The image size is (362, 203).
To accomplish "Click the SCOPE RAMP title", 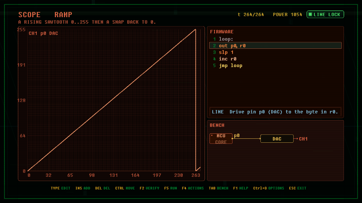I will (45, 15).
